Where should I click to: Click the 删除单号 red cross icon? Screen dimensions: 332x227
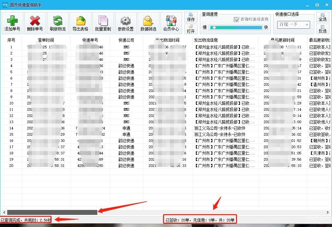click(x=35, y=23)
